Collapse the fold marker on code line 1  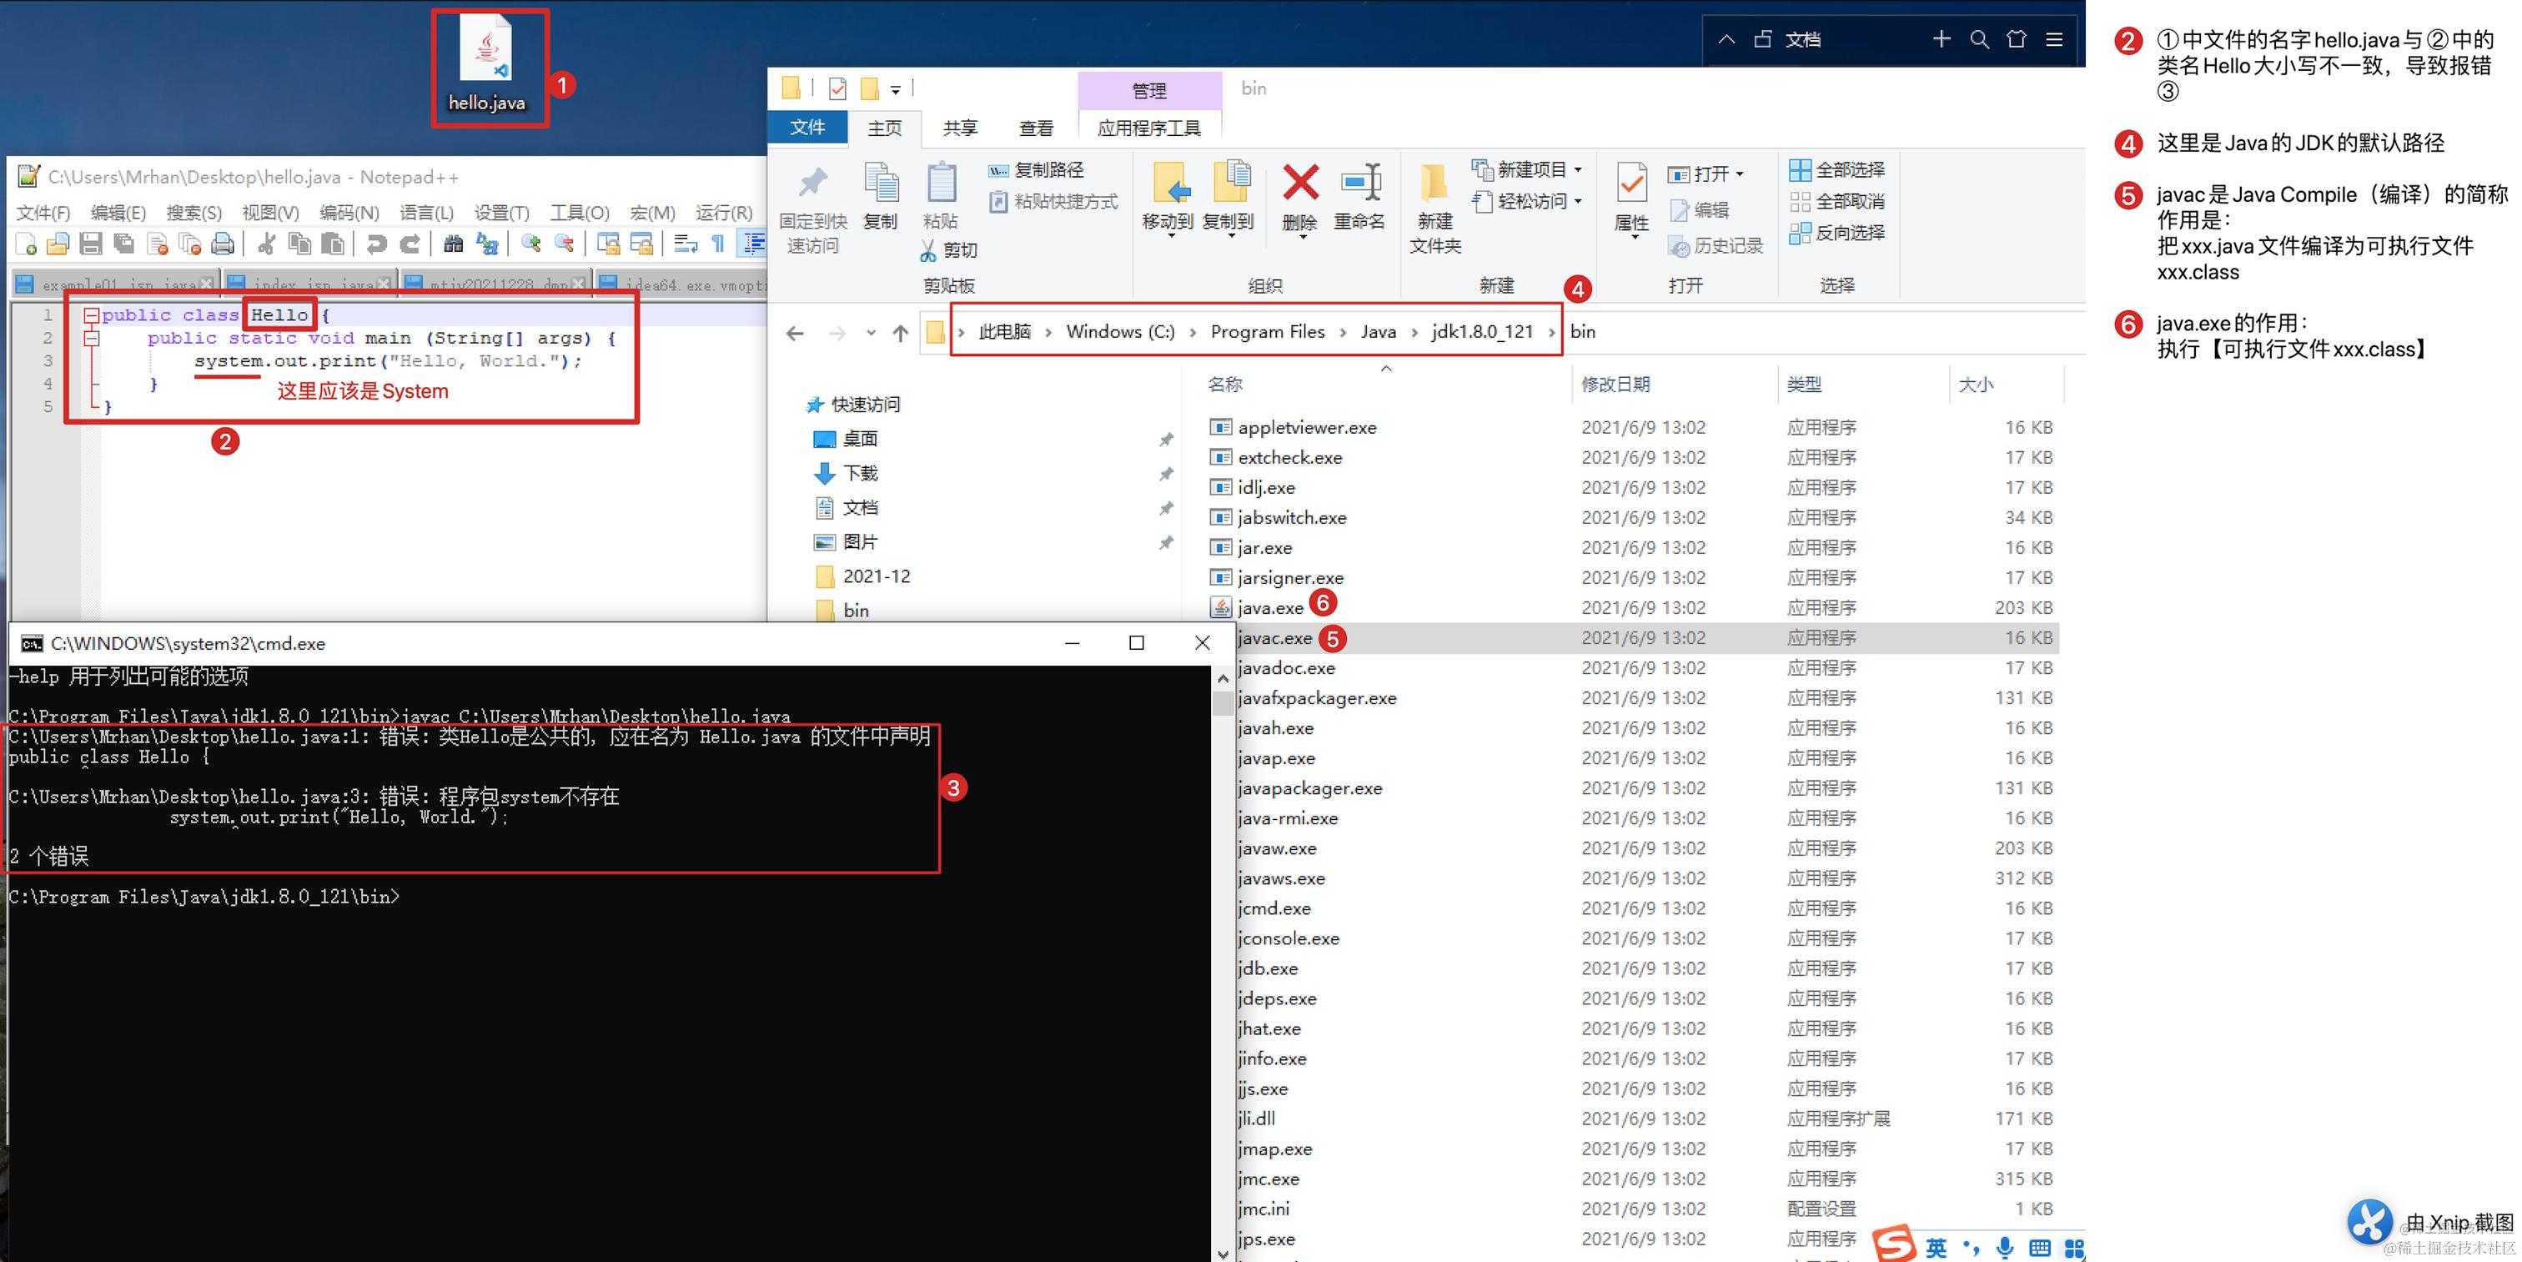[x=91, y=315]
